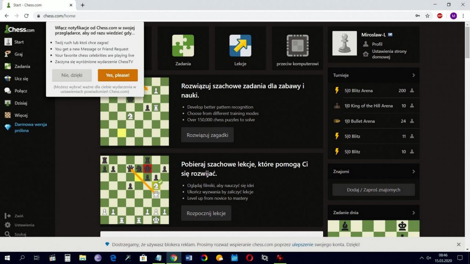Click Szukaj search in the sidebar
Image resolution: width=470 pixels, height=264 pixels.
(x=15, y=234)
